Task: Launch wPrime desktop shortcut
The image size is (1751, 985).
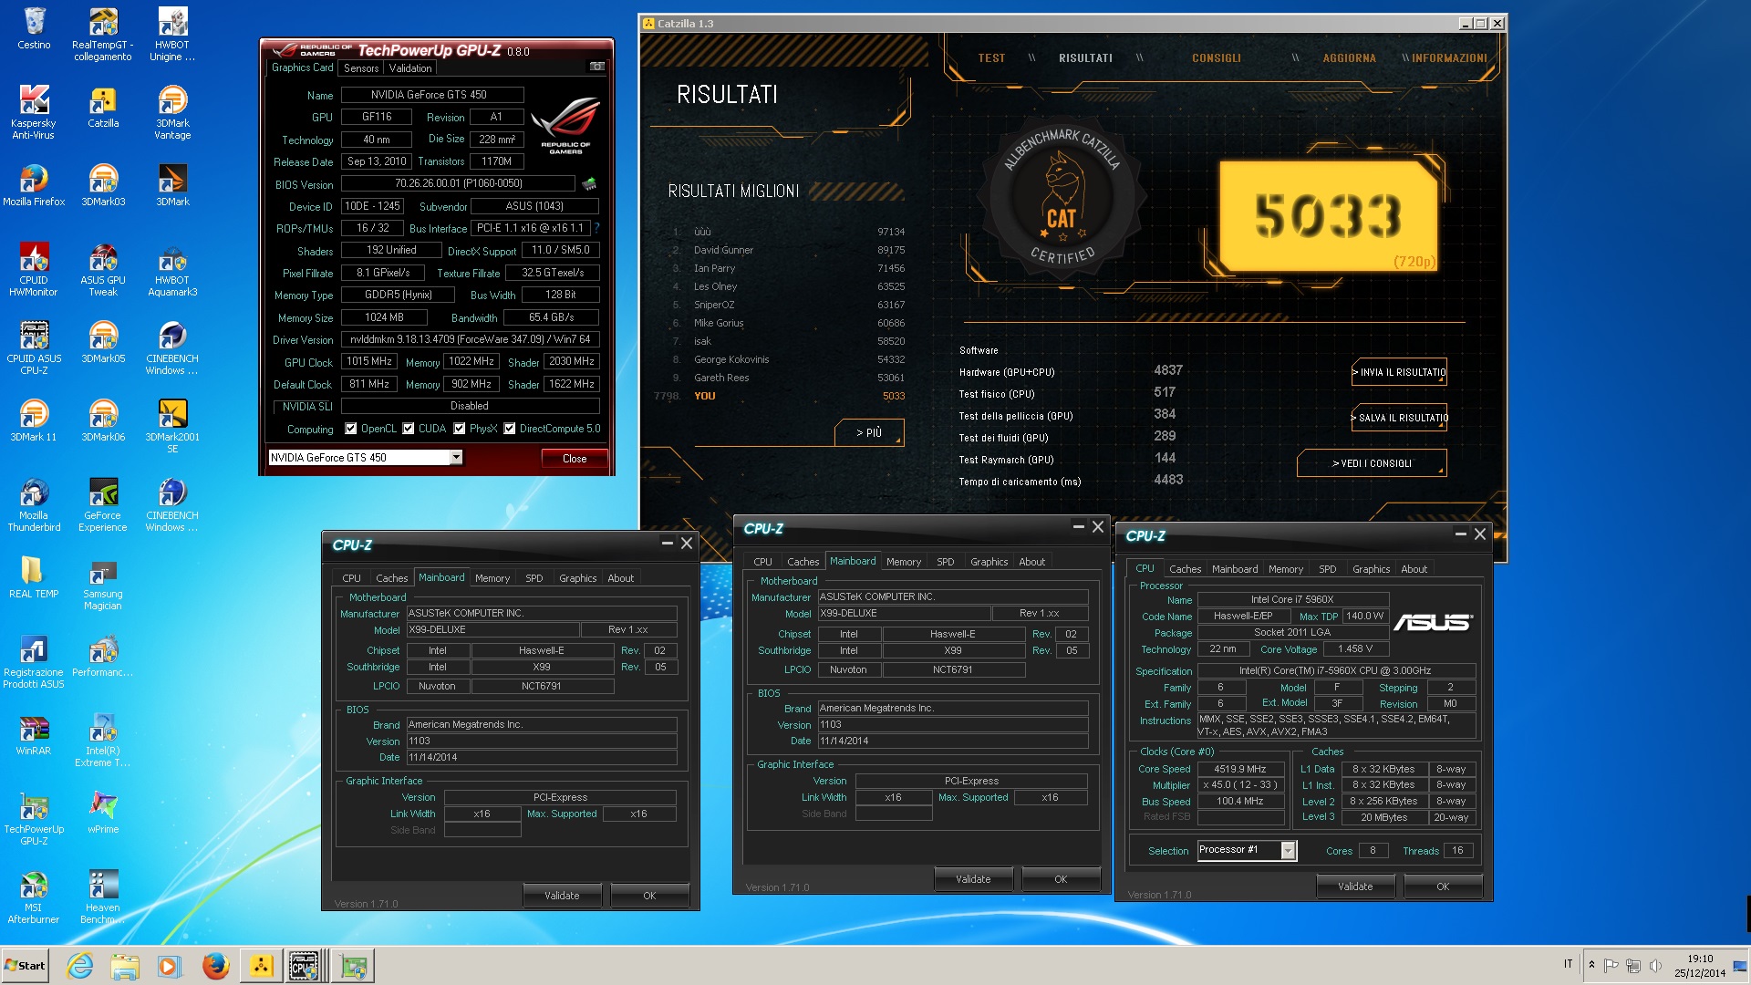Action: pyautogui.click(x=103, y=813)
